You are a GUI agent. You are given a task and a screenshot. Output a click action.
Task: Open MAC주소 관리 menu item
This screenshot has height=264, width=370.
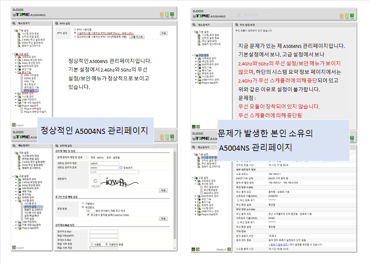click(x=211, y=193)
